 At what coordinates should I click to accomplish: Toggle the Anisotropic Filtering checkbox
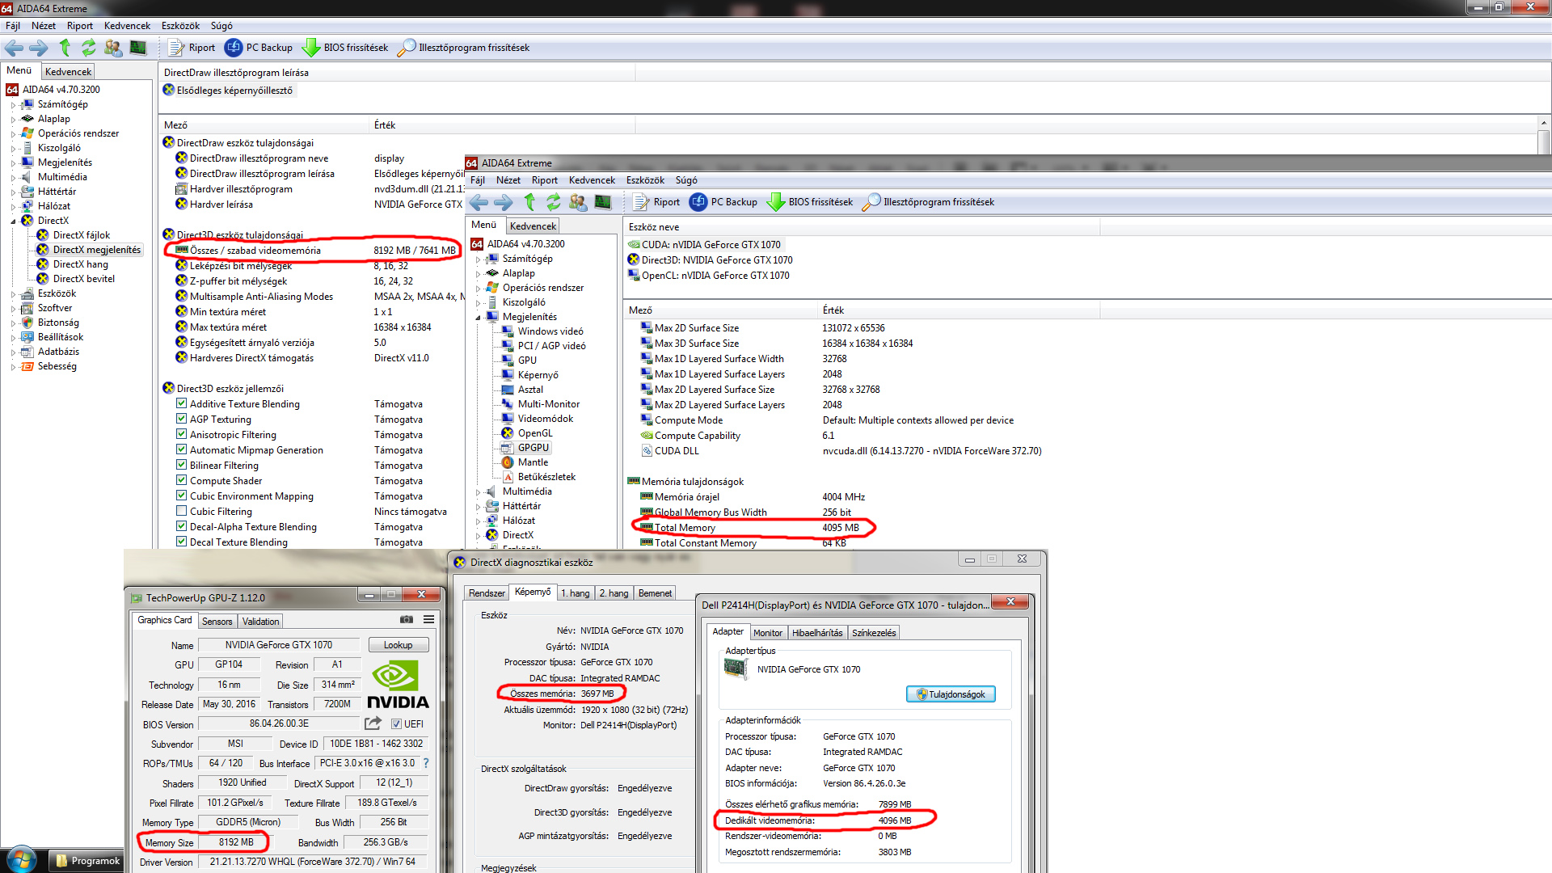[x=182, y=434]
